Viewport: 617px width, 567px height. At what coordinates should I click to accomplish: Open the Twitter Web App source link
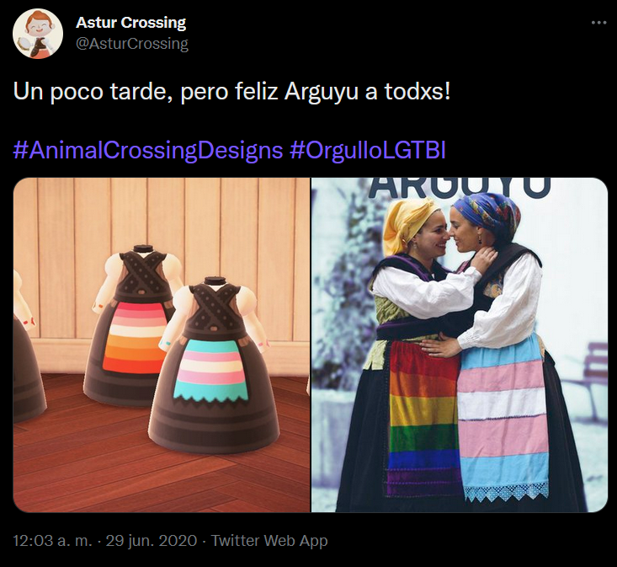pyautogui.click(x=269, y=541)
